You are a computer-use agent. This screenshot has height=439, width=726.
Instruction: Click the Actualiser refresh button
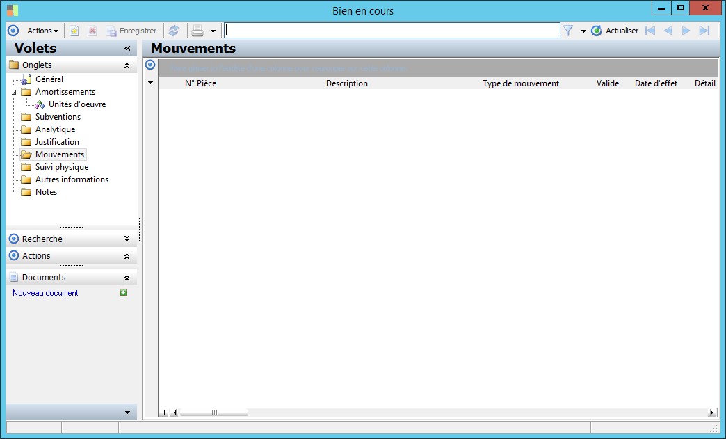coord(615,31)
